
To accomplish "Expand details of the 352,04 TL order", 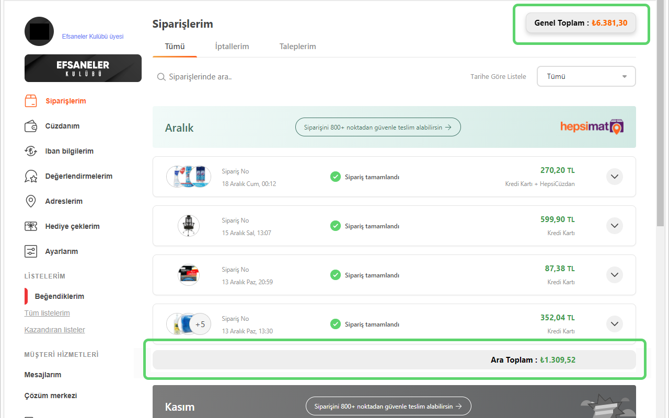I will click(x=615, y=323).
